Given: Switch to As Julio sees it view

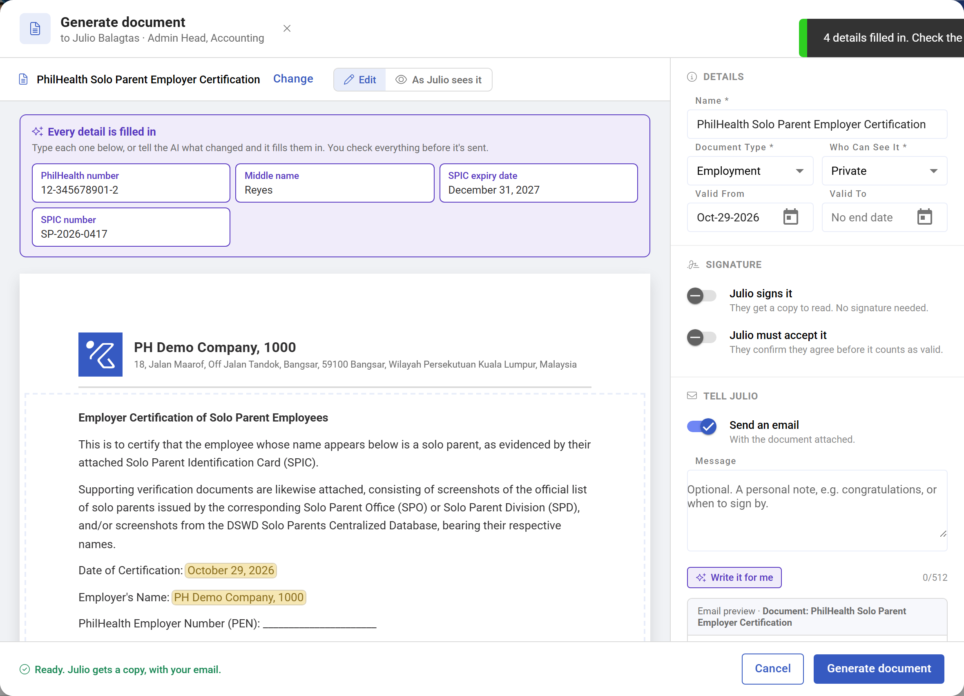Looking at the screenshot, I should coord(439,80).
